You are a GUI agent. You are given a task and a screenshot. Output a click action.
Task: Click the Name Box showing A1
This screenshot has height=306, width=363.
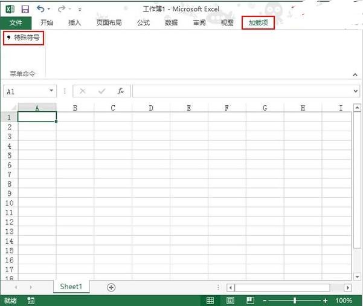27,91
